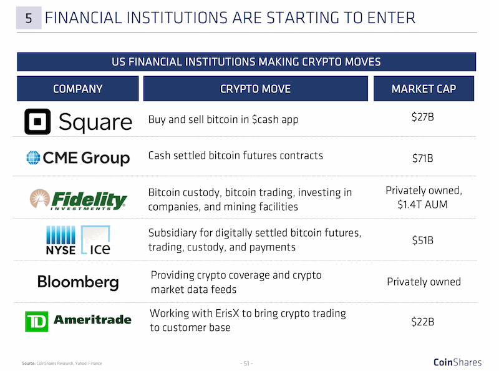Select the Fidelity Investments logo

(79, 199)
